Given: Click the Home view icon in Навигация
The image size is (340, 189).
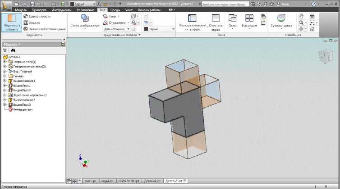Looking at the screenshot, I should coord(312,29).
